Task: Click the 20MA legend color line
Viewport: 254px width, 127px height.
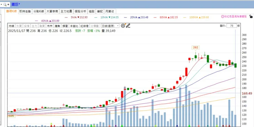Action: pyautogui.click(x=126, y=17)
